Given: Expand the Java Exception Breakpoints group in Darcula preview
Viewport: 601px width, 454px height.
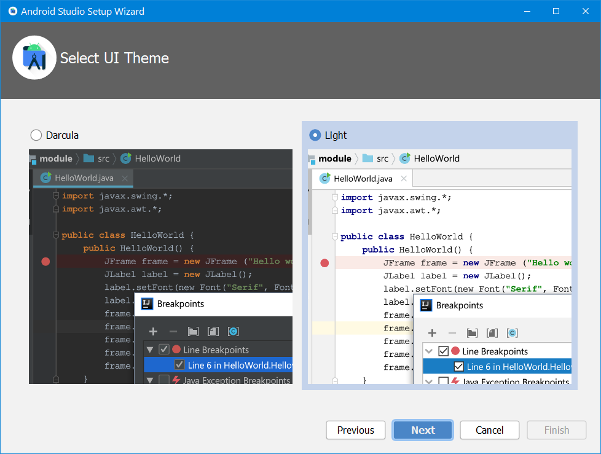Looking at the screenshot, I should pos(150,380).
